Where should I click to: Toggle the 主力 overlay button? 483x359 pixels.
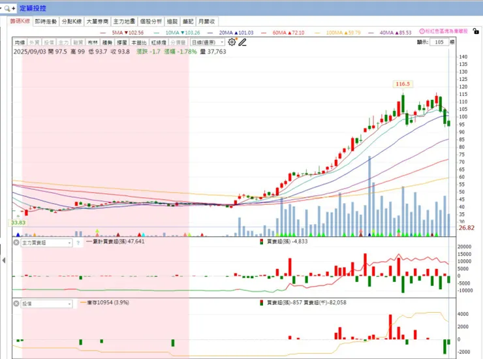click(x=63, y=42)
